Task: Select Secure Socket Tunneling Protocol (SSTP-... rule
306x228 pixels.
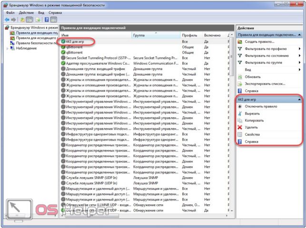Action: tap(98, 58)
